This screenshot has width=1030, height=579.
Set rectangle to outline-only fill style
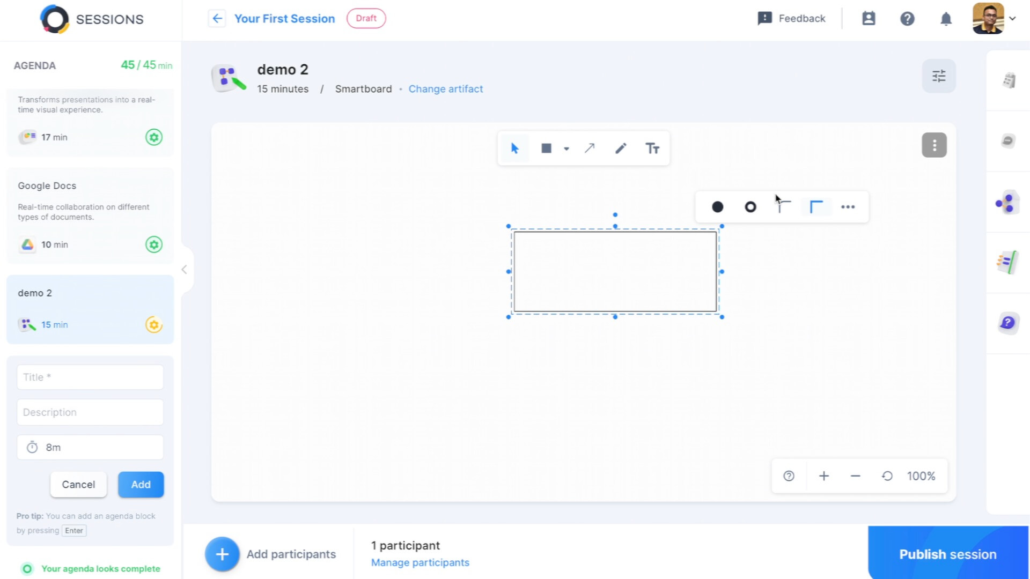pyautogui.click(x=750, y=206)
